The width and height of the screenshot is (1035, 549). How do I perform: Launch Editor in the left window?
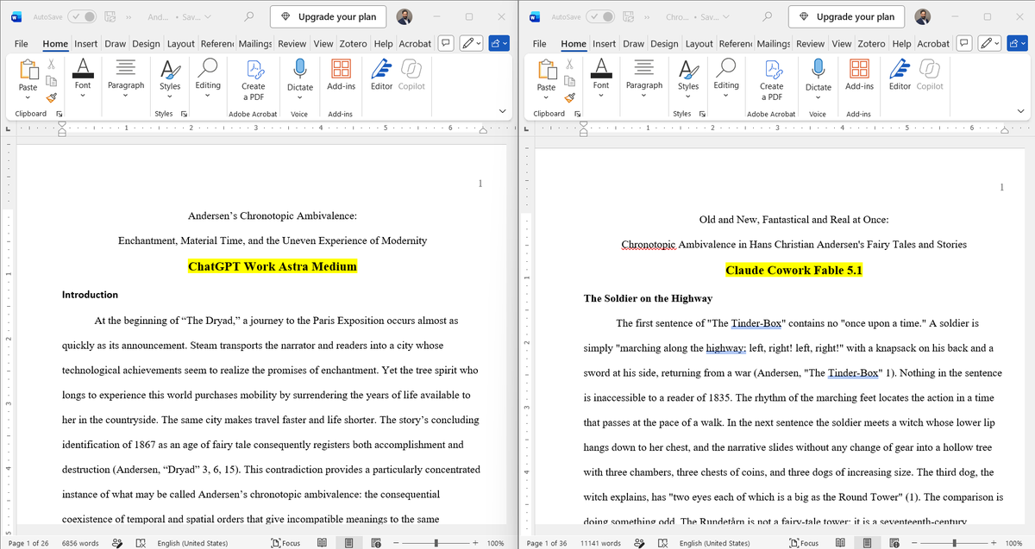pos(382,75)
